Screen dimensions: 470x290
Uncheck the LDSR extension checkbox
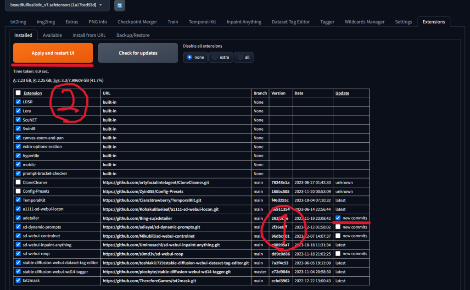click(x=18, y=102)
